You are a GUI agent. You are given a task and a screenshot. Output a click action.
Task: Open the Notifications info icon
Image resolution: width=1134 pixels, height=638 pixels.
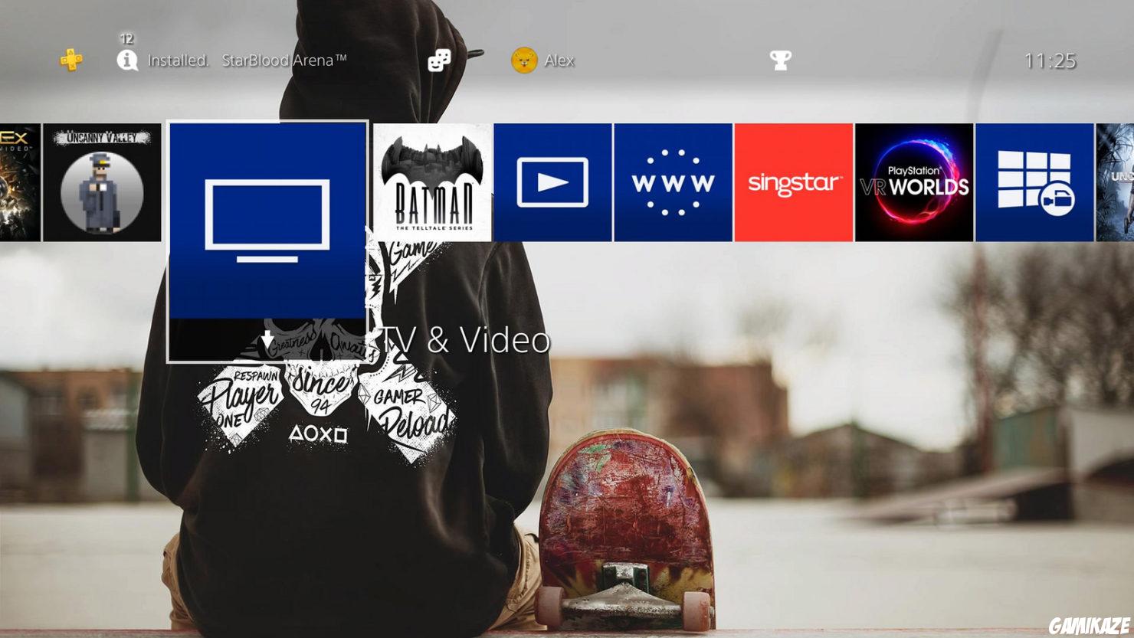[x=127, y=60]
